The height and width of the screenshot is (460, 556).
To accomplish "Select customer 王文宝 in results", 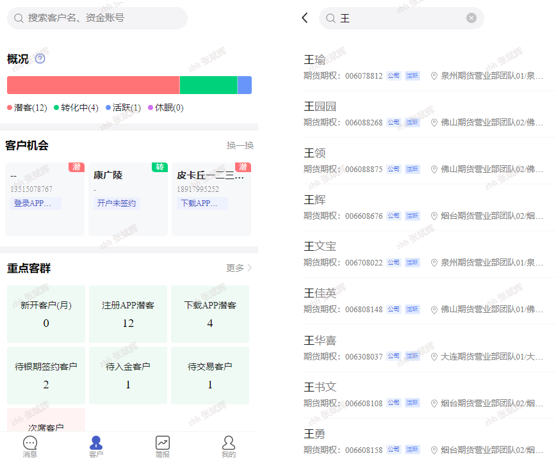I will (429, 254).
